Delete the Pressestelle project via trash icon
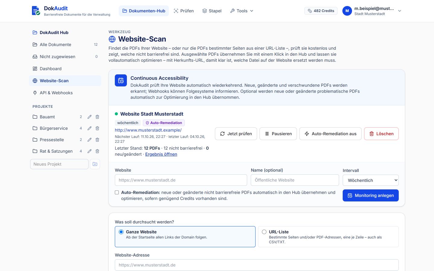The image size is (434, 271). coord(97,140)
